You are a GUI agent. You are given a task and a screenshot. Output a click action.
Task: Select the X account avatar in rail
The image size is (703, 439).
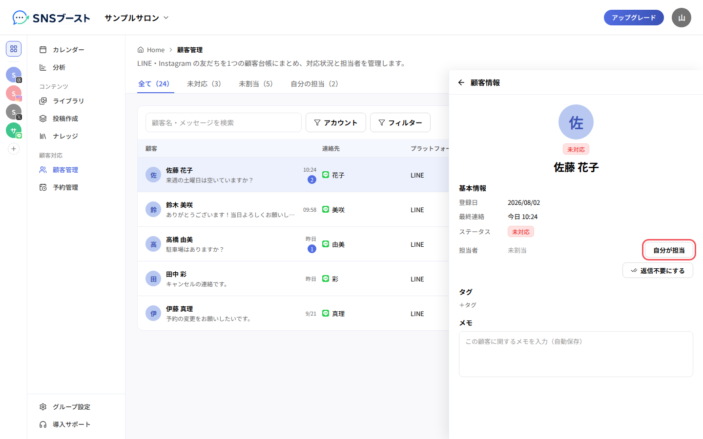[x=14, y=112]
